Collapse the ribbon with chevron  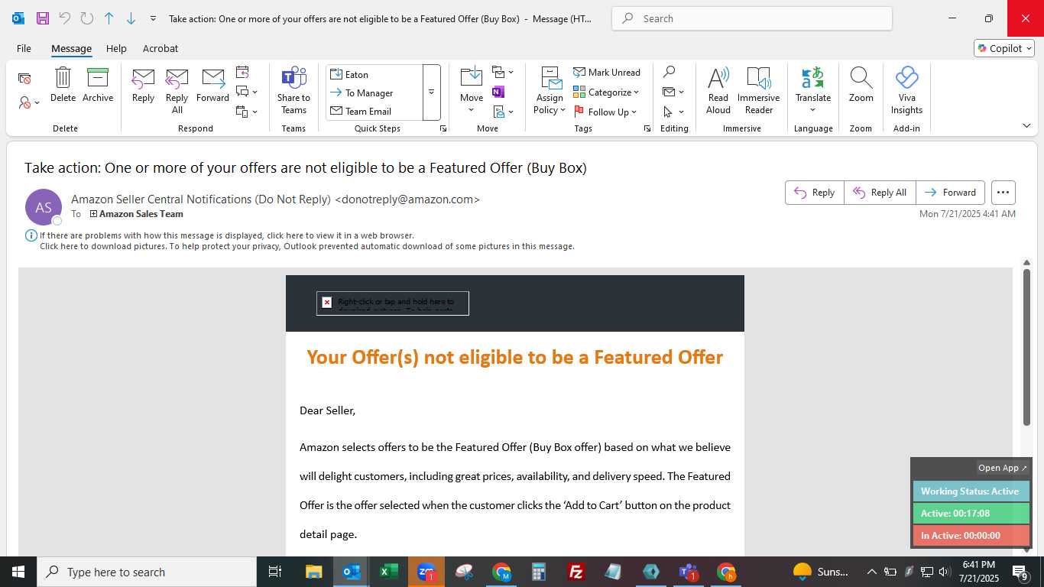1026,125
